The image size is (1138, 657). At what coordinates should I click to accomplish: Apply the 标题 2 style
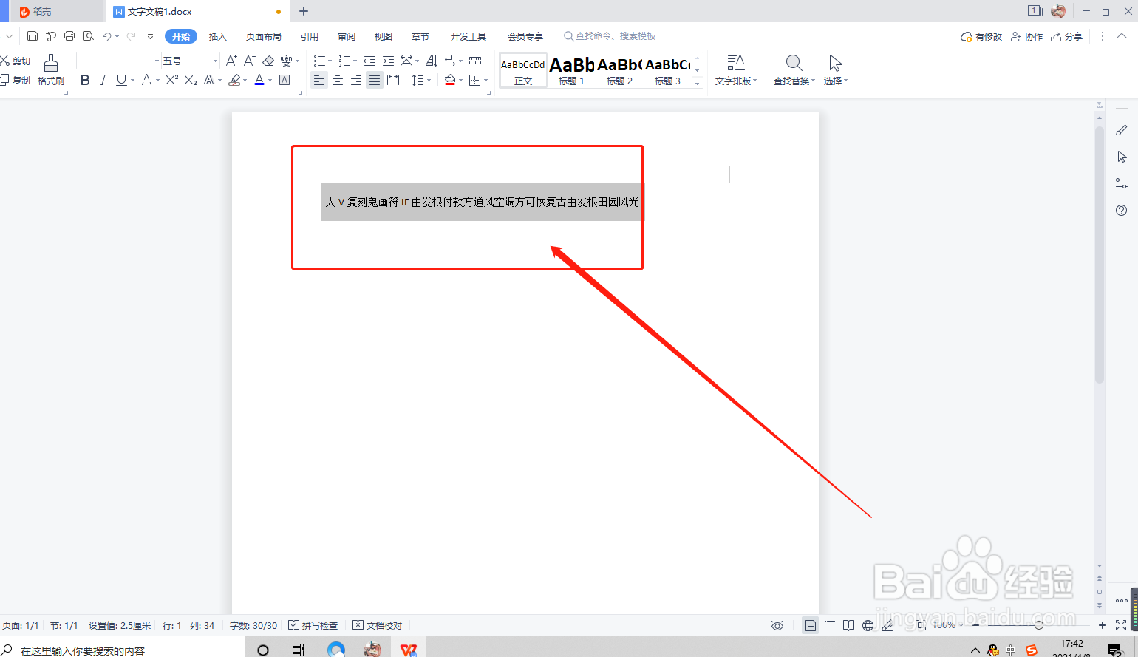coord(619,70)
